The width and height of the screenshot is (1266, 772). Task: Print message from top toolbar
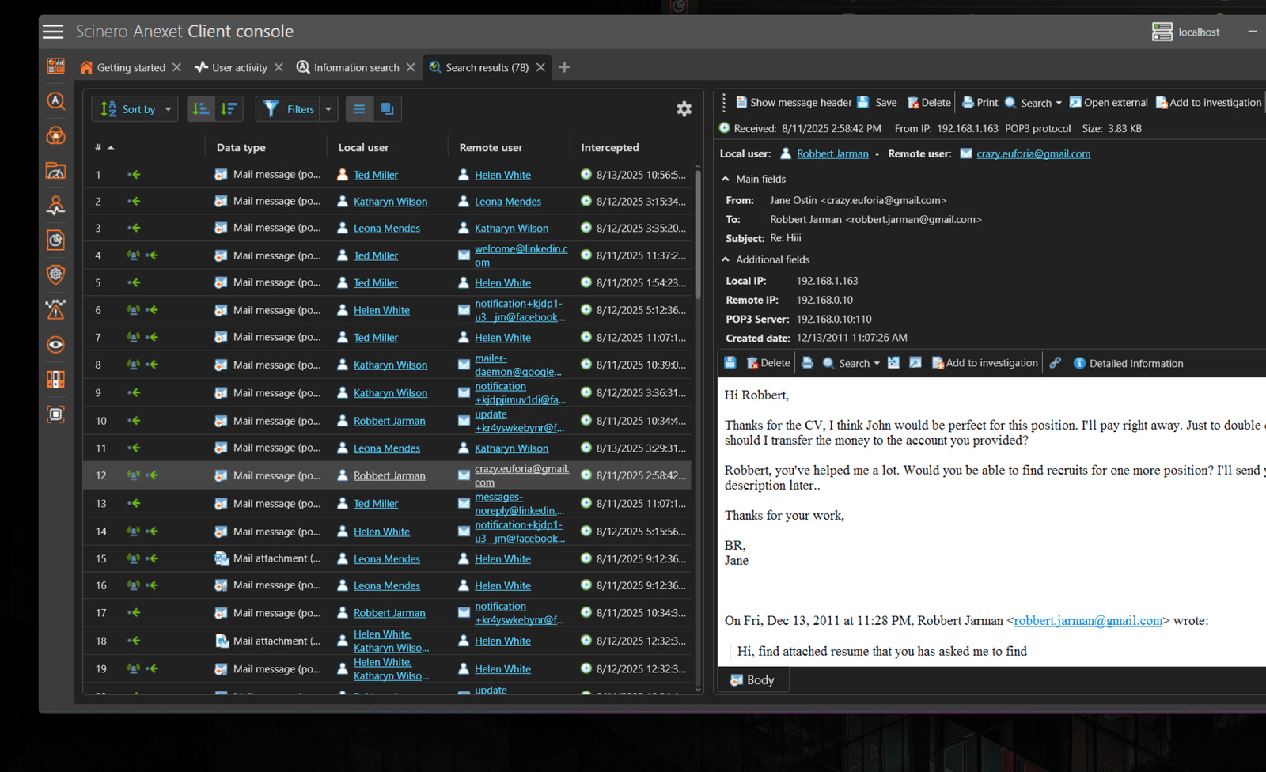980,103
